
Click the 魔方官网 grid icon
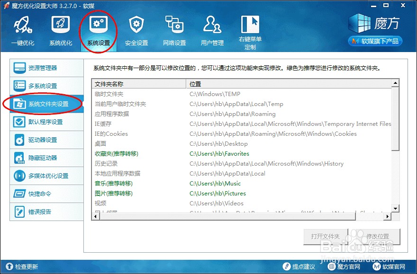coord(331,266)
